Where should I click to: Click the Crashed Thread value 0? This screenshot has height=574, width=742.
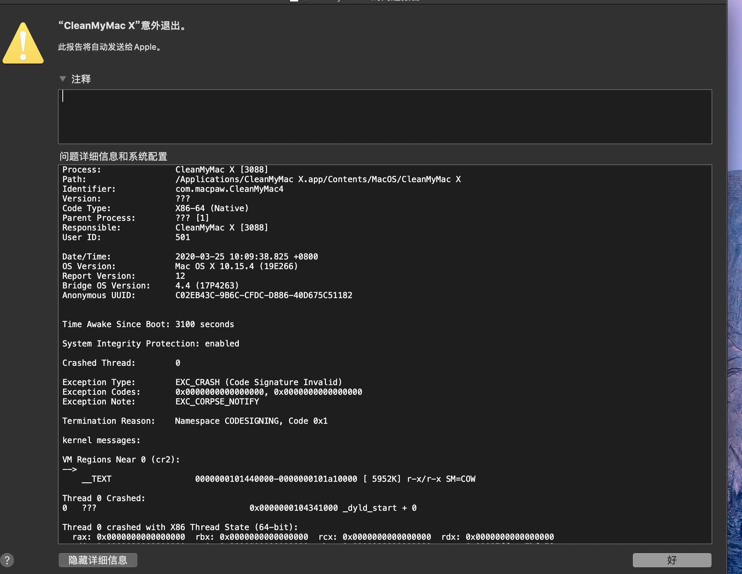tap(178, 363)
